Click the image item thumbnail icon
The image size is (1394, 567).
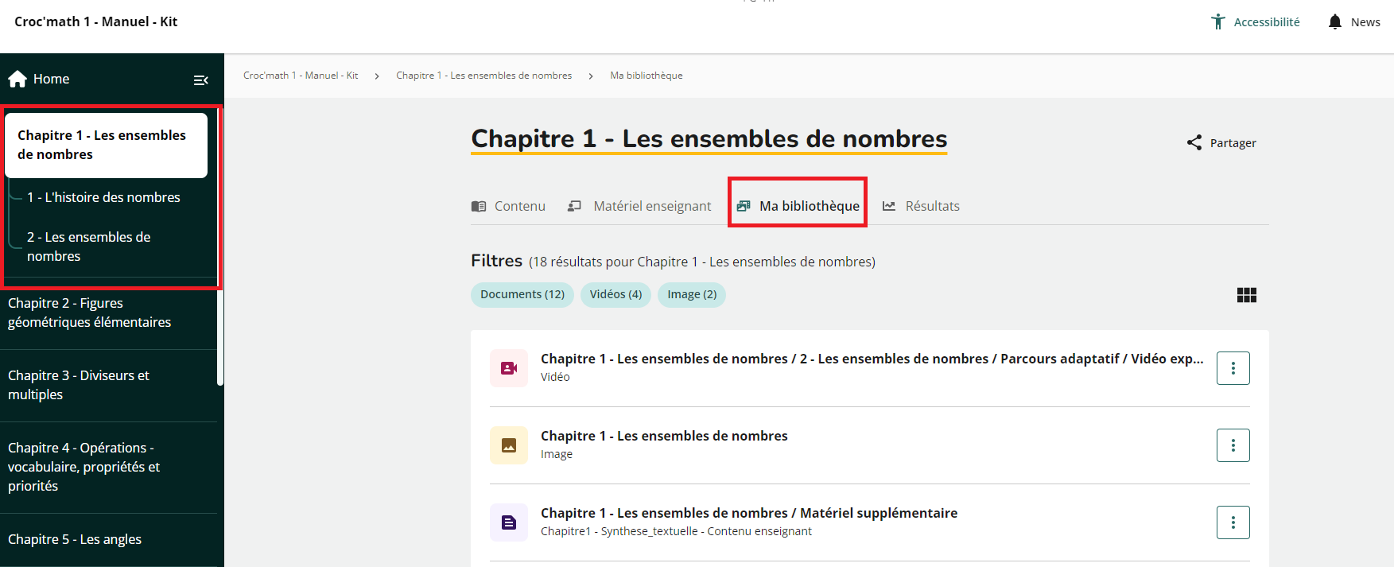(509, 445)
